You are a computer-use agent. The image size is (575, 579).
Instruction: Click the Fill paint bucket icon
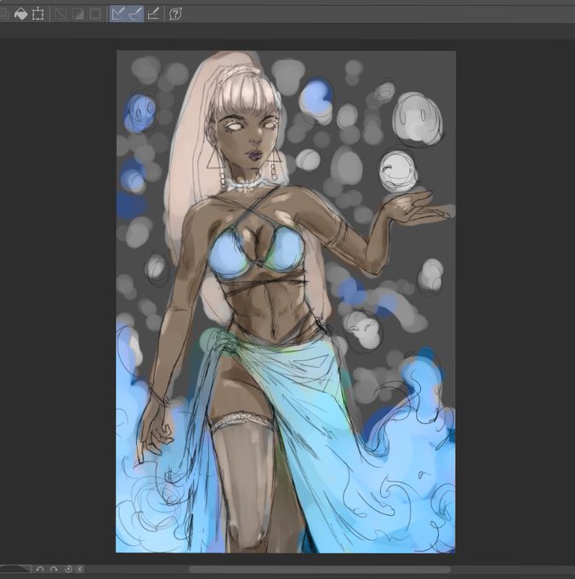[x=20, y=14]
